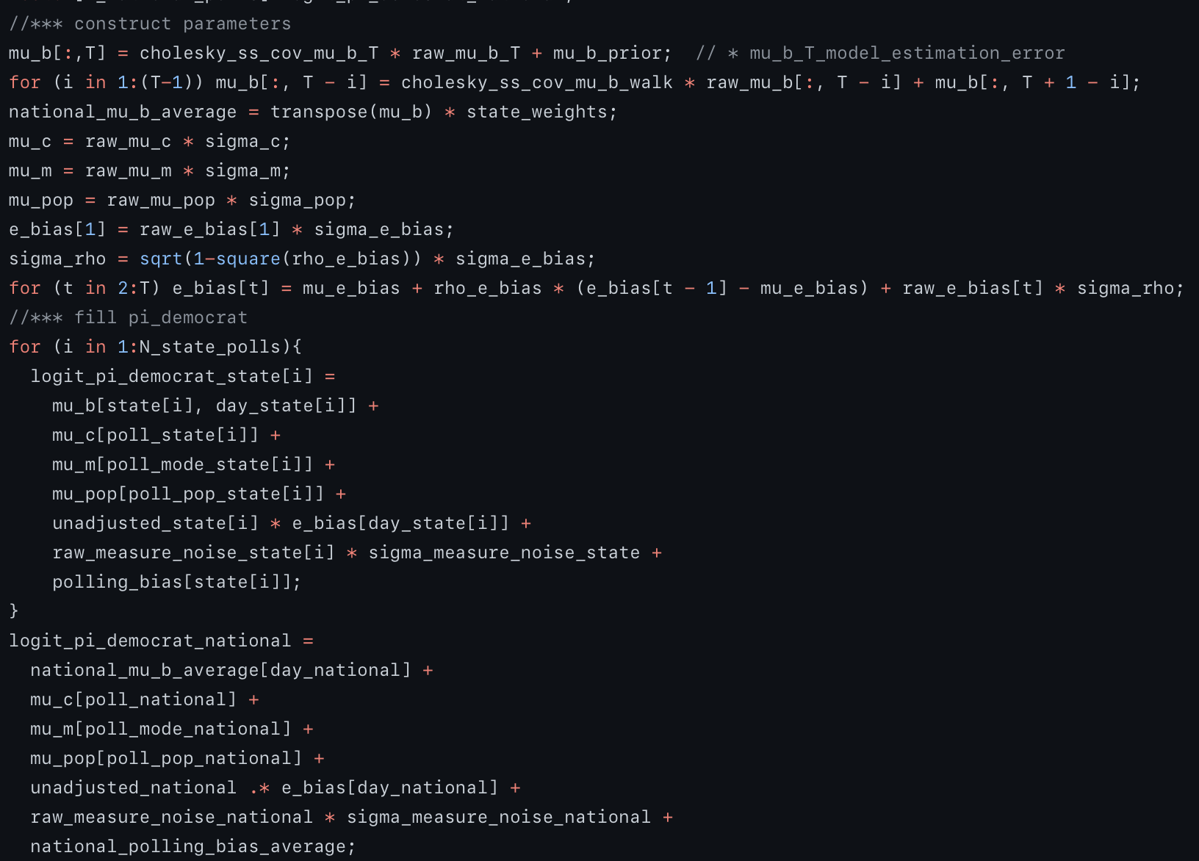
Task: Click cholesky_ss_cov_mu_b_walk in the for loop
Action: (x=536, y=82)
